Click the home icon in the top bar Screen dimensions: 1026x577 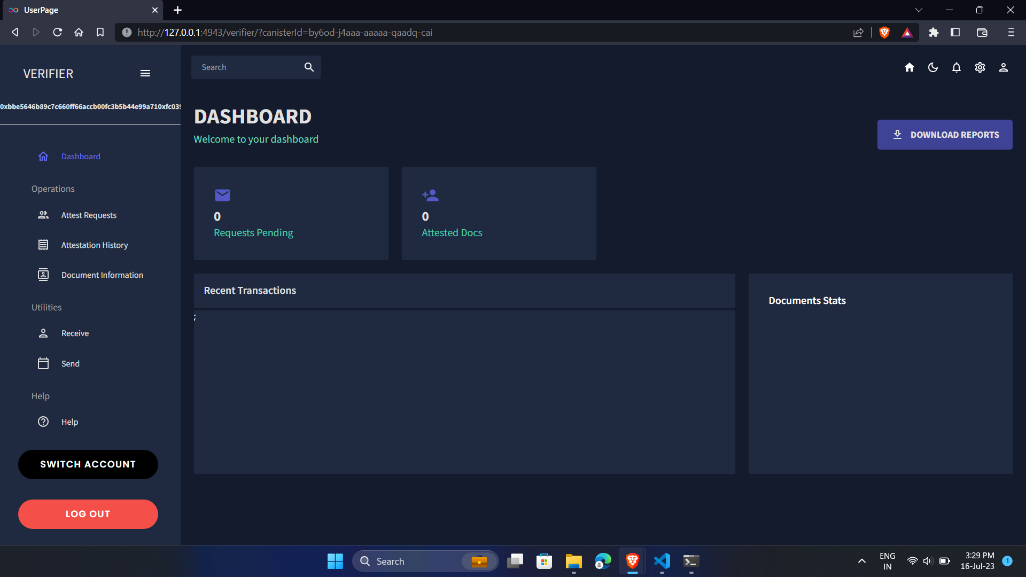910,67
